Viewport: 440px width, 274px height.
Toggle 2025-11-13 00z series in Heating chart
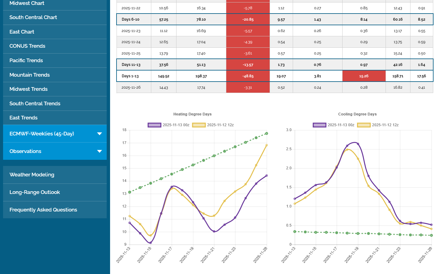(x=169, y=125)
